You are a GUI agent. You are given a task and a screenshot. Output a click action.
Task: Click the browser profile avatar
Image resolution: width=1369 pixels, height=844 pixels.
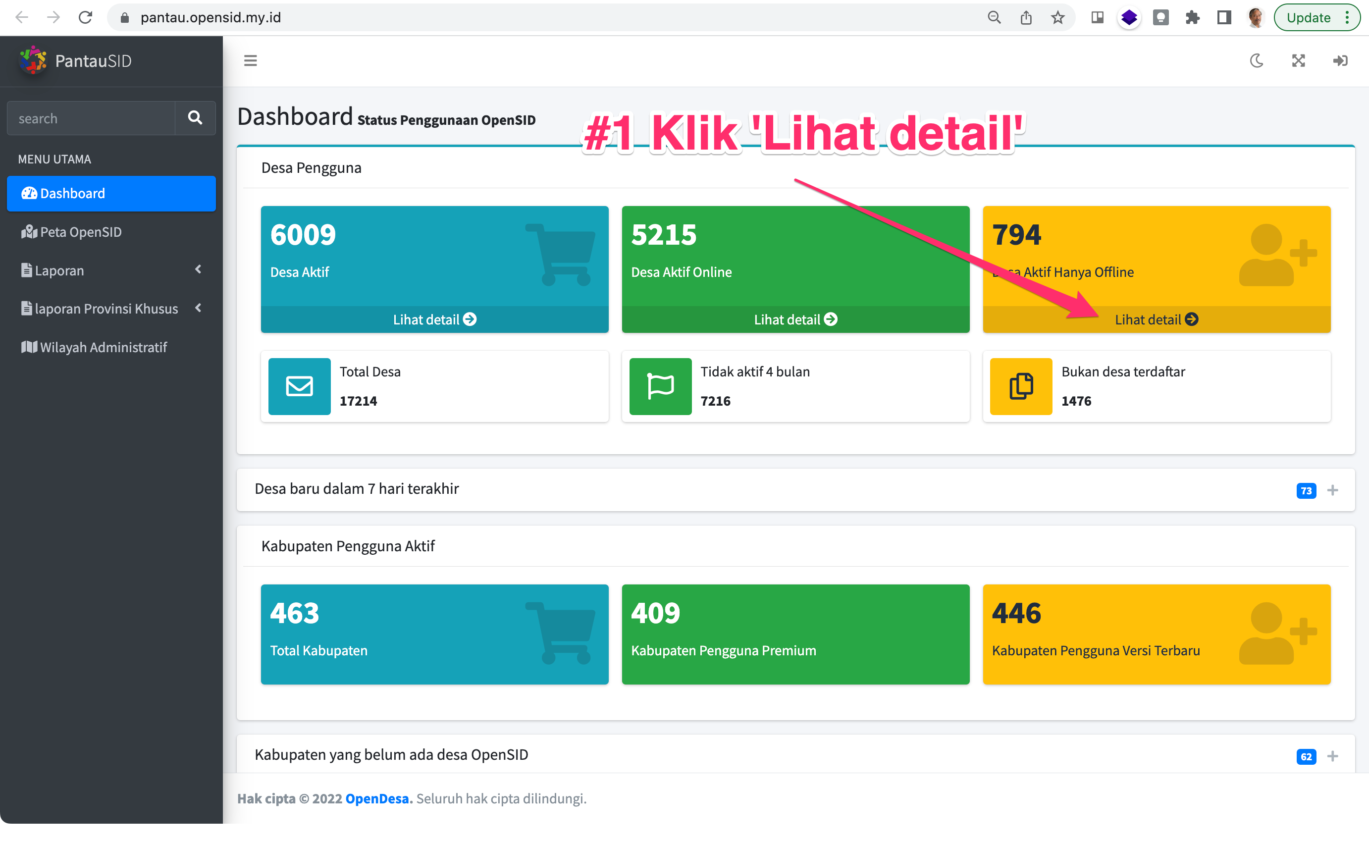1255,17
